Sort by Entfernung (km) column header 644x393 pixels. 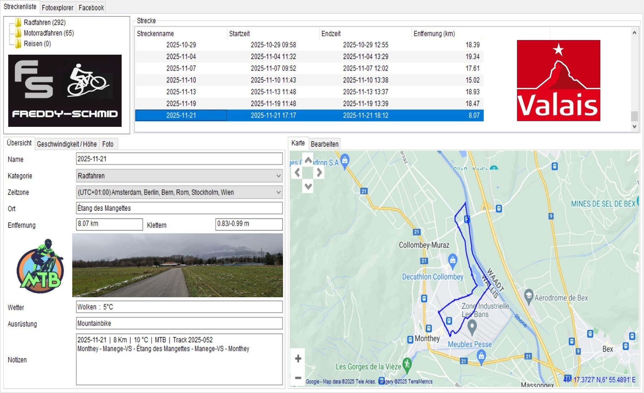coord(434,34)
